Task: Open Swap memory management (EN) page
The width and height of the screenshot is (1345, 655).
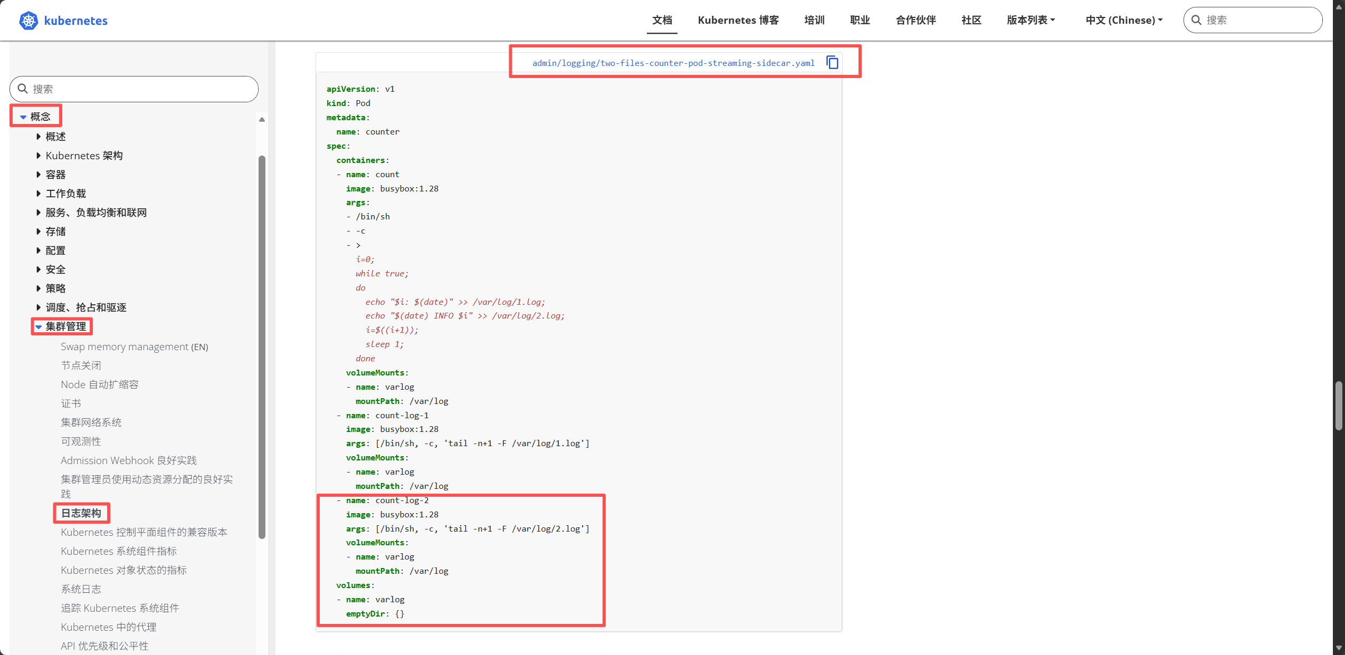Action: 135,346
